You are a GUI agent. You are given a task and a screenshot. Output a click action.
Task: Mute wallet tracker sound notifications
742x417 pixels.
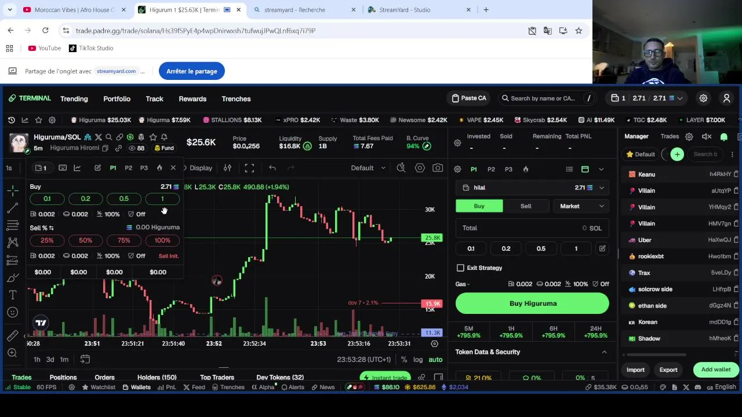point(707,137)
